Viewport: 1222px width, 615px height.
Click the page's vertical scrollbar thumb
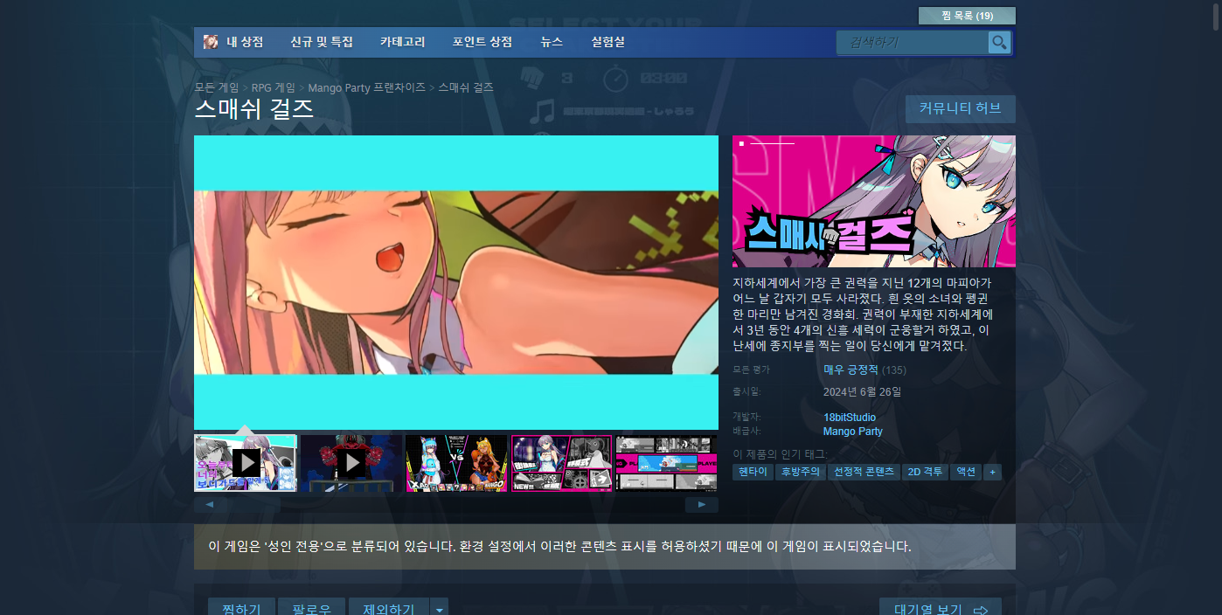(x=1214, y=16)
